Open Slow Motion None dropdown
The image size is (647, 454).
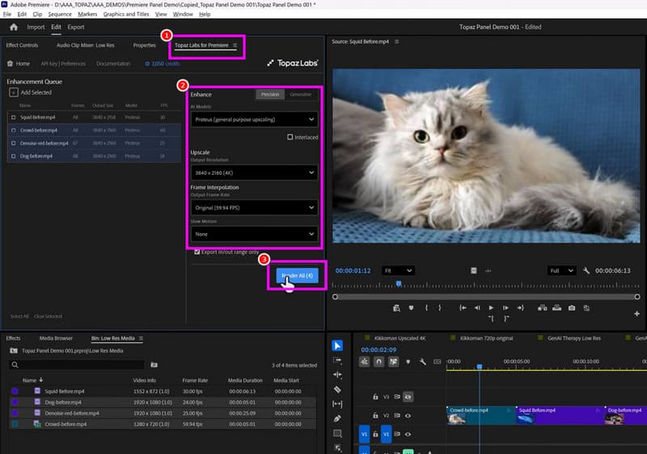(254, 234)
